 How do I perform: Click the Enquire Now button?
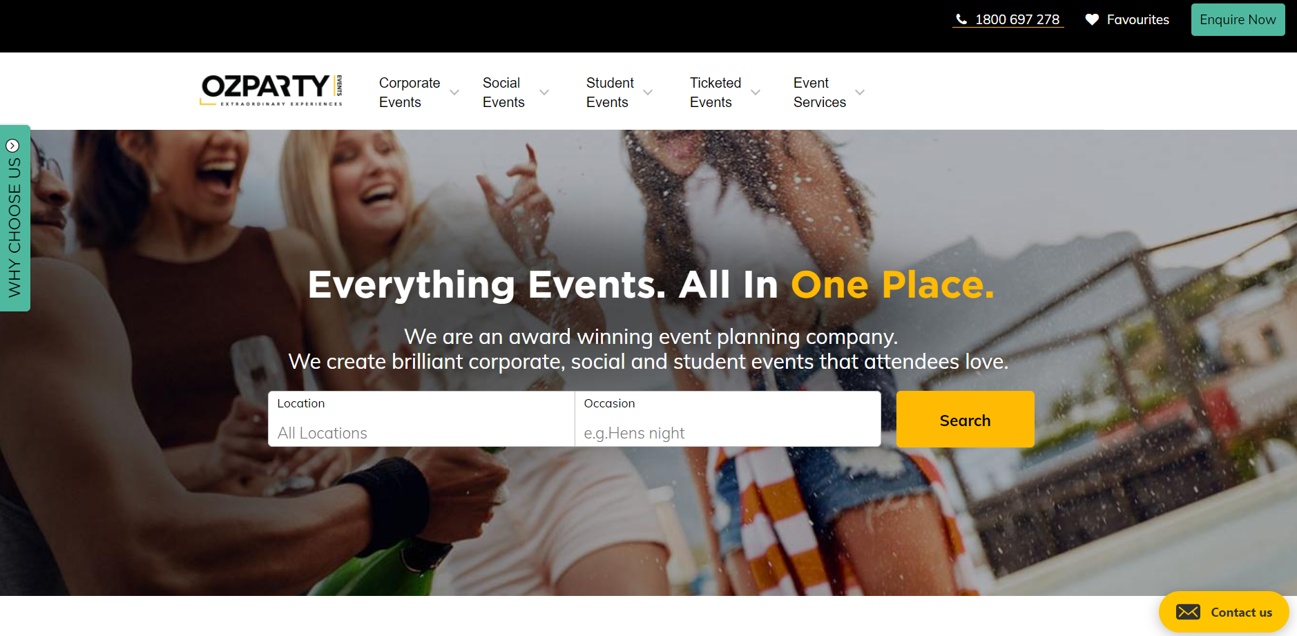pos(1238,19)
